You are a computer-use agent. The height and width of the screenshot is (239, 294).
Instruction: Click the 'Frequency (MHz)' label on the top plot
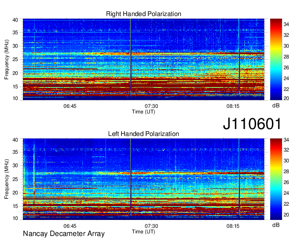(6, 59)
